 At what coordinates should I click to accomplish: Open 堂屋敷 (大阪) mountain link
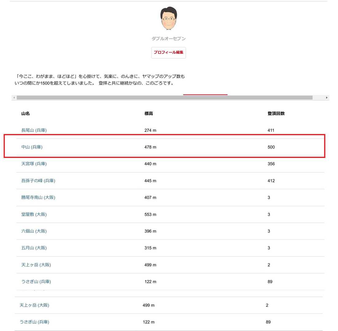pos(34,214)
